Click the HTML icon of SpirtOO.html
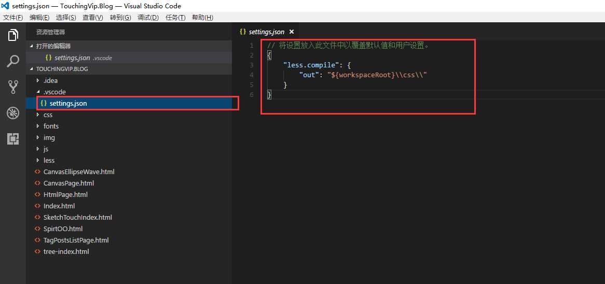The height and width of the screenshot is (284, 605). pyautogui.click(x=37, y=229)
